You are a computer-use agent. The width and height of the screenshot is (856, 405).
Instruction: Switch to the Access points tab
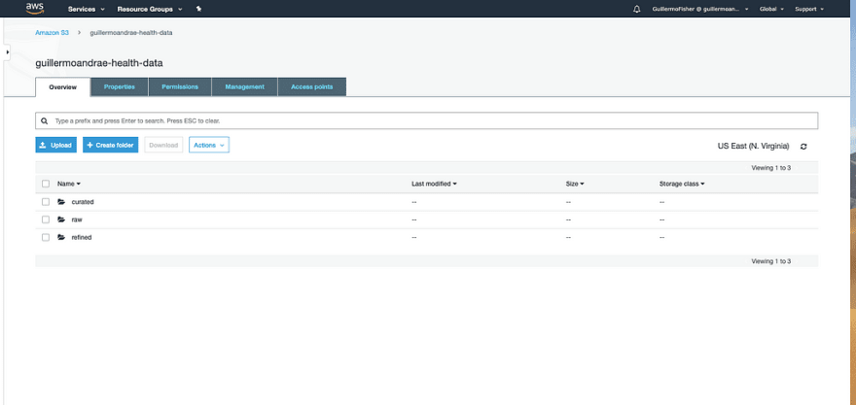311,86
